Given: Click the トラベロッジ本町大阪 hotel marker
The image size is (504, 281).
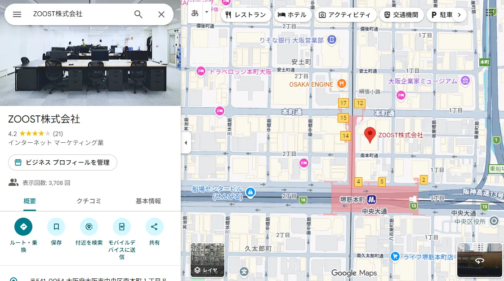Looking at the screenshot, I should (x=201, y=71).
